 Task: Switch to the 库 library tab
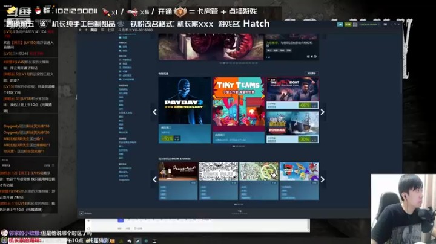point(102,30)
